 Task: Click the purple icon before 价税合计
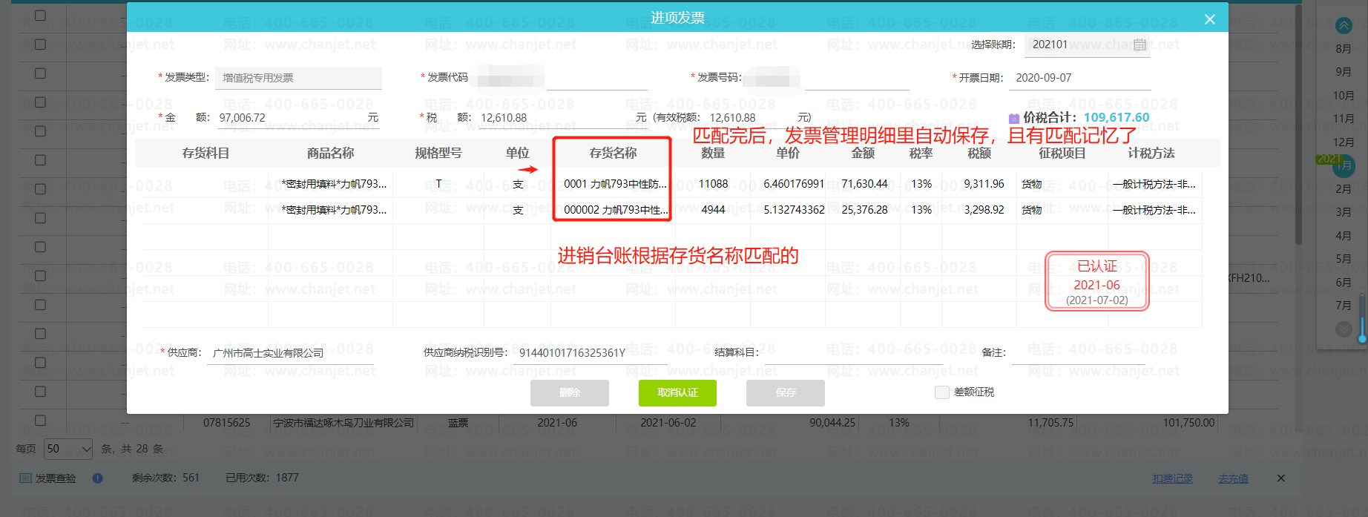[x=1014, y=118]
